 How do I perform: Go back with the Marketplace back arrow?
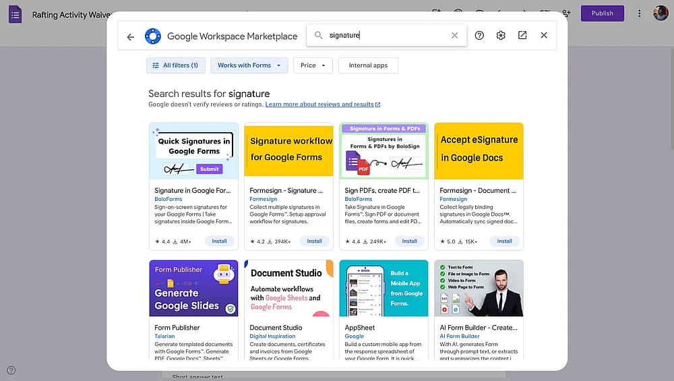(x=131, y=37)
